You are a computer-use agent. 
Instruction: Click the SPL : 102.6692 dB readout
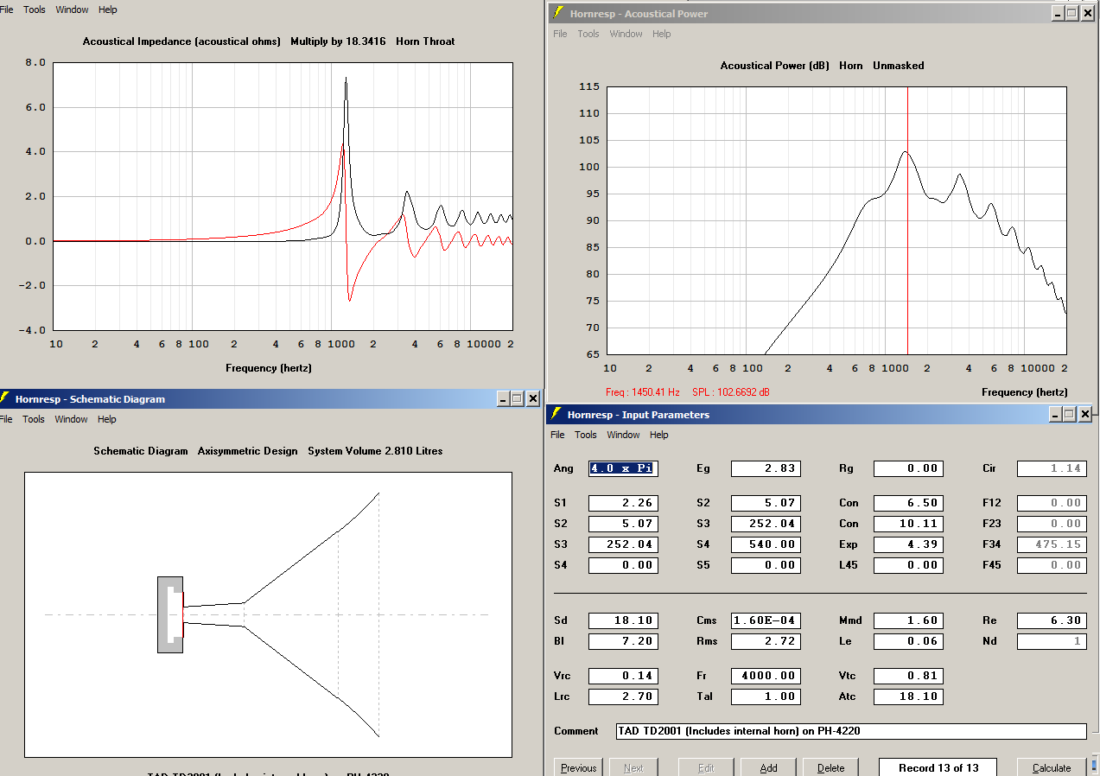[731, 392]
